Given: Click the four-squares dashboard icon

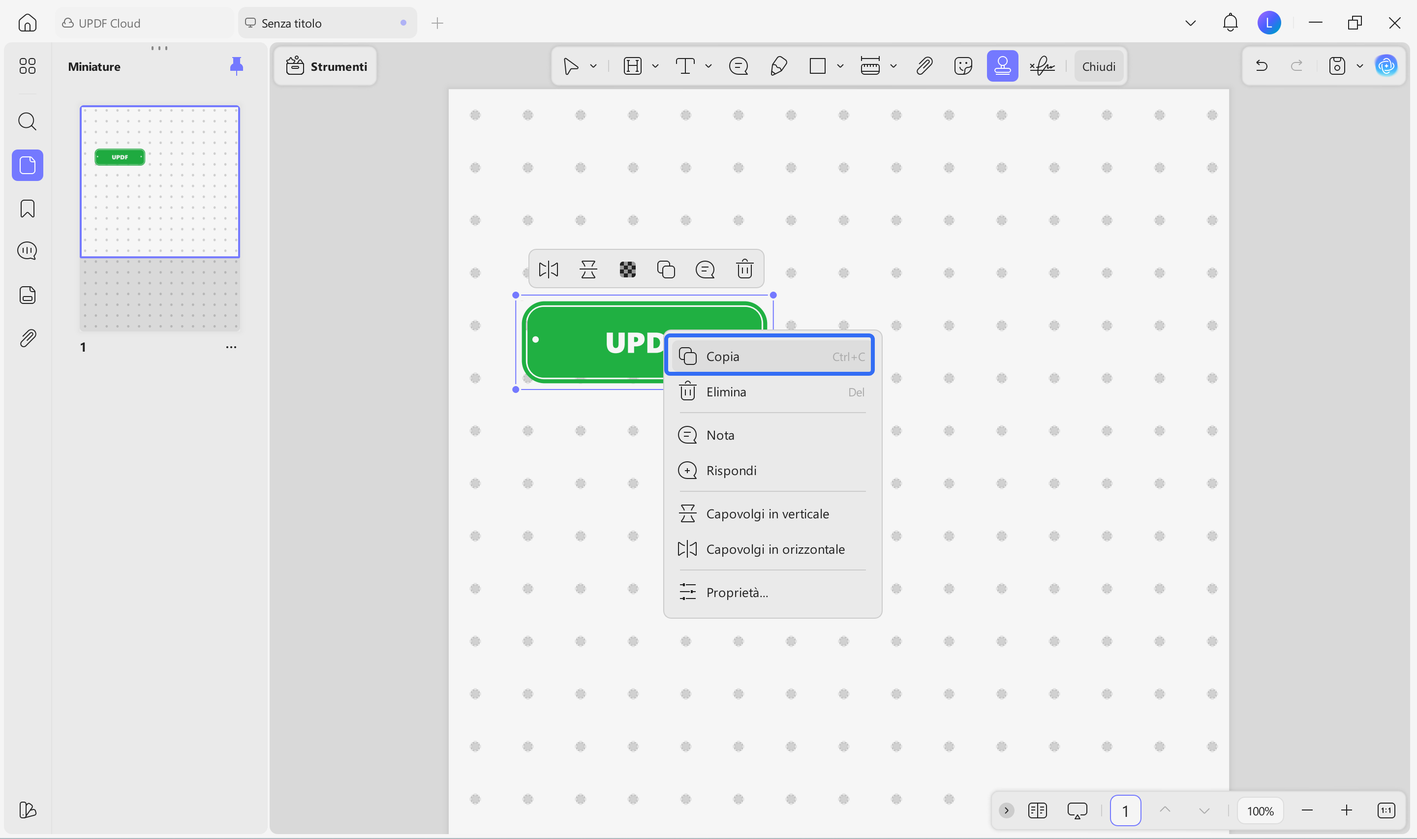Looking at the screenshot, I should coord(27,66).
